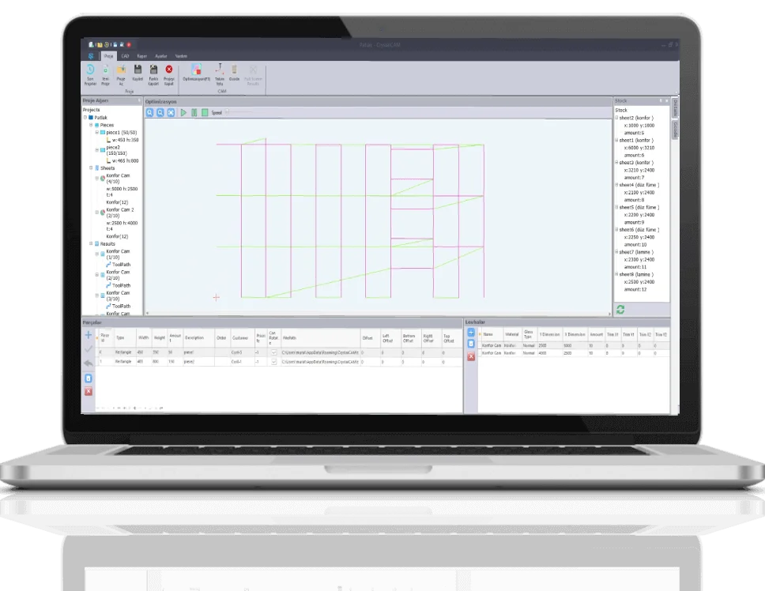Screen dimensions: 765x591
Task: Toggle Can Rotate checkbox for first piece row
Action: tap(274, 352)
